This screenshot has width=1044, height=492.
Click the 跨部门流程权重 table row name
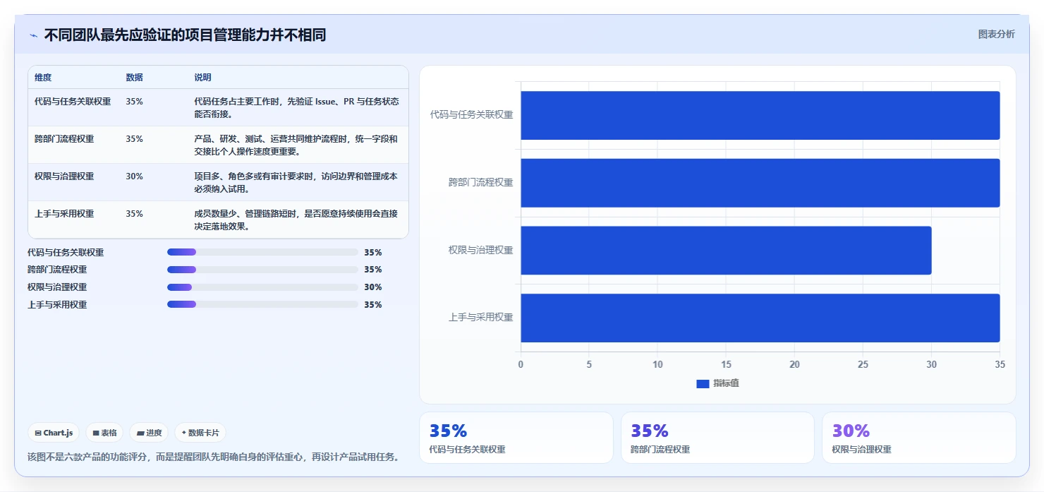click(64, 139)
